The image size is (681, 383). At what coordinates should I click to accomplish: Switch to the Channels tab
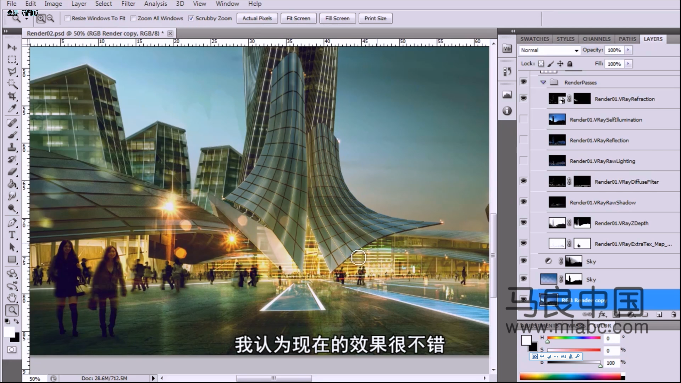tap(597, 39)
